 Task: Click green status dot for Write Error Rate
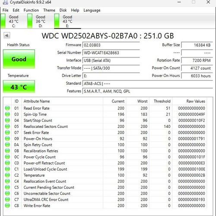pos(7,206)
